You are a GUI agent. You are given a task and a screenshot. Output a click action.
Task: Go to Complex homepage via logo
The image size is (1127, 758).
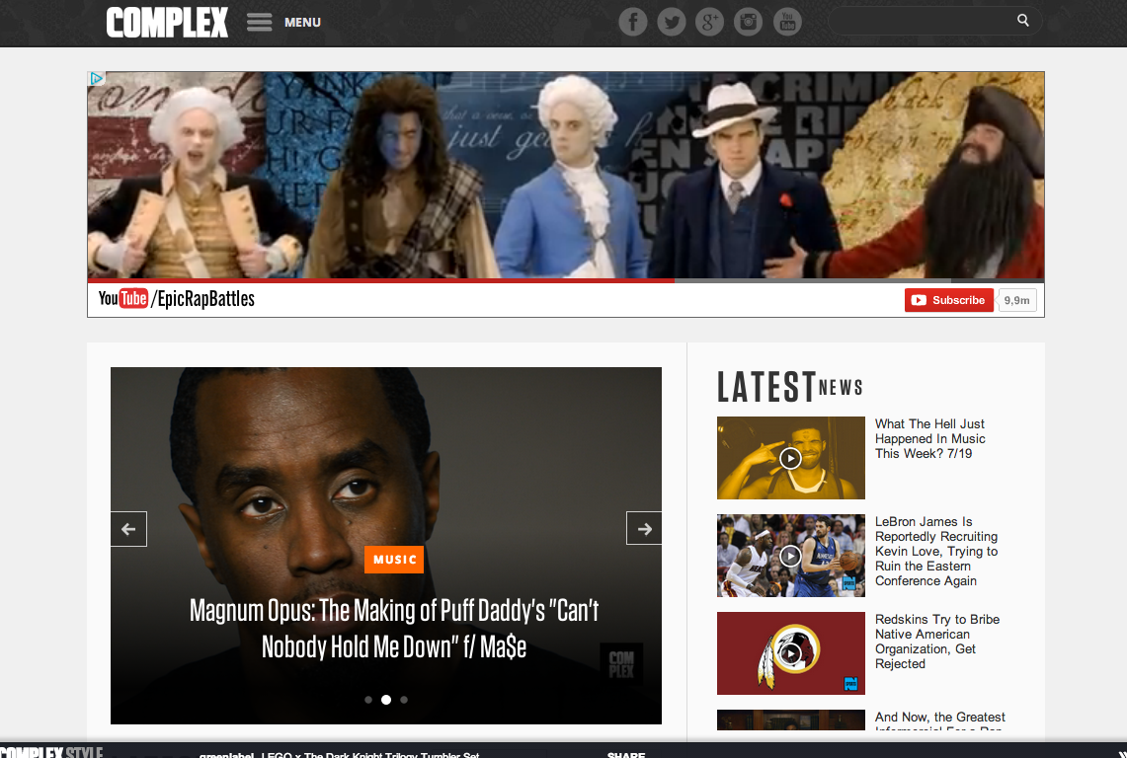click(167, 22)
